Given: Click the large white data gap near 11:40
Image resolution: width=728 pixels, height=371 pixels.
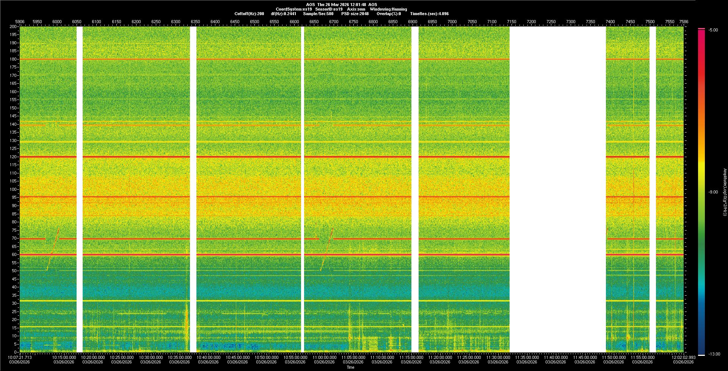Looking at the screenshot, I should coord(557,189).
